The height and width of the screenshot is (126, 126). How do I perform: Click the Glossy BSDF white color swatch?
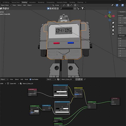(x=37, y=111)
